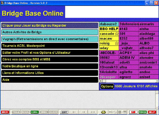
Task: Click the red BACK toolbar button
Action: (5, 112)
